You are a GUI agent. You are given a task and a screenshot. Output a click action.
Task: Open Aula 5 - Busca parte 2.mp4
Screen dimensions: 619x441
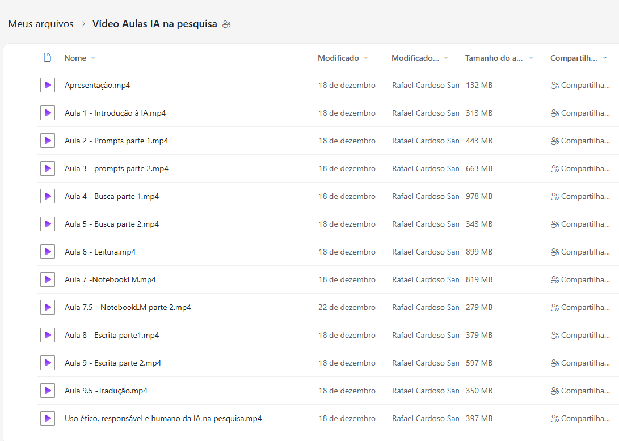(112, 224)
